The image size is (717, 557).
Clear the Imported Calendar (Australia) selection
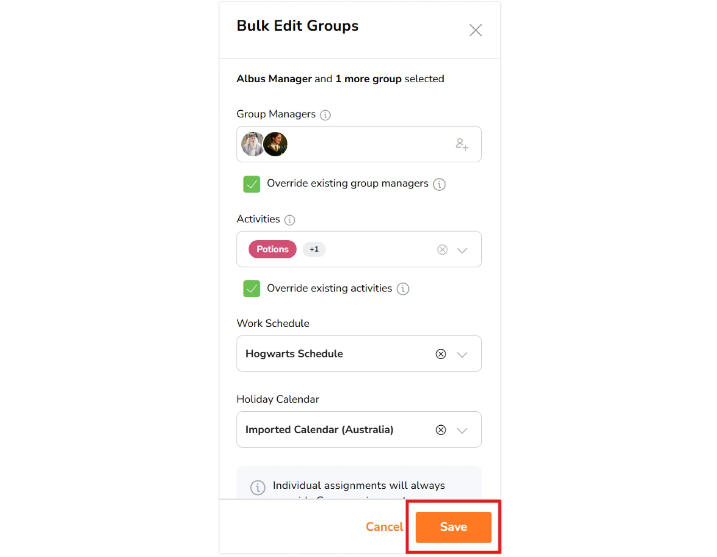pyautogui.click(x=441, y=430)
